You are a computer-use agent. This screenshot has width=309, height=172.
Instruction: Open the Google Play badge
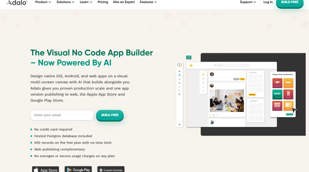tap(78, 169)
